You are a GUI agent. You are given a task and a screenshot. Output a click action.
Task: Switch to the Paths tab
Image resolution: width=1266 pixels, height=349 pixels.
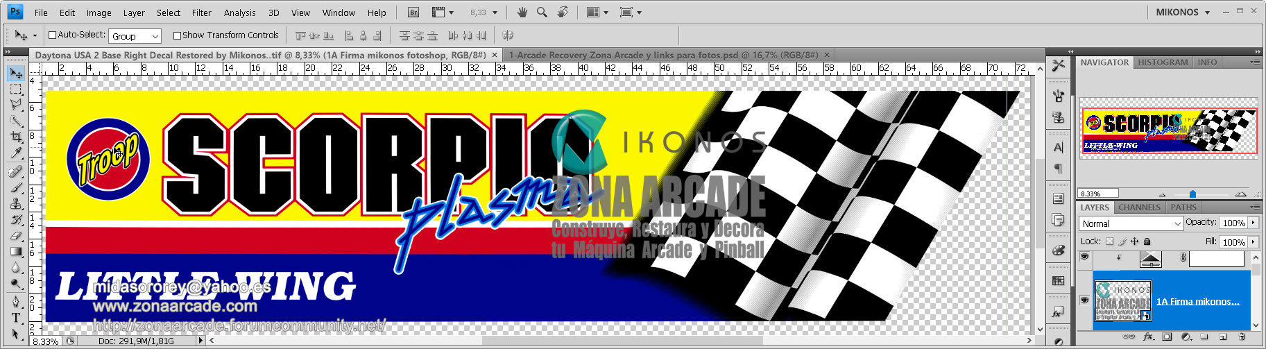tap(1183, 207)
